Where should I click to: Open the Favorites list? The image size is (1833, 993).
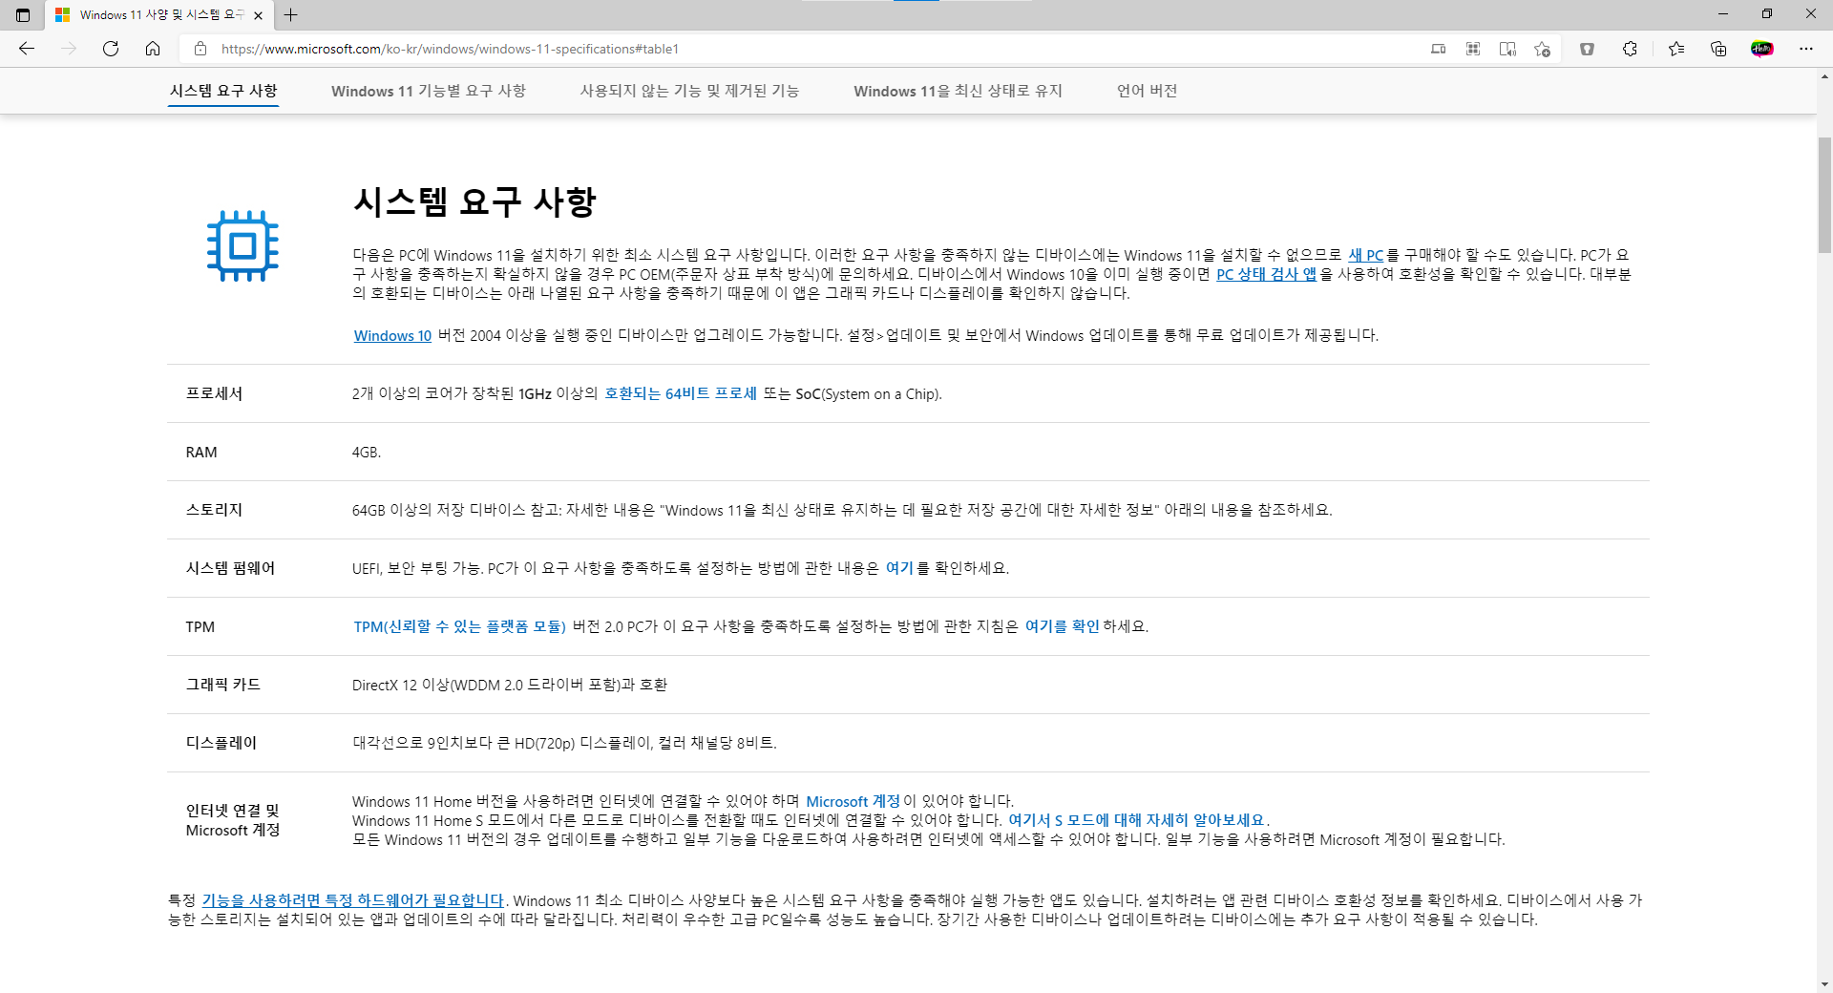[1676, 49]
